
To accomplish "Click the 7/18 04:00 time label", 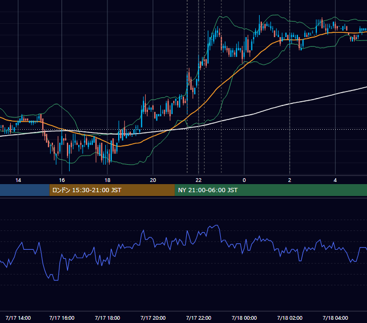I will (335, 318).
